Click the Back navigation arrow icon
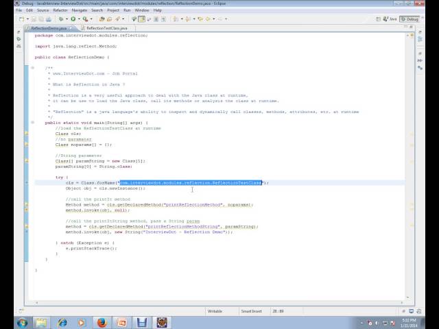This screenshot has width=439, height=329. pyautogui.click(x=208, y=19)
